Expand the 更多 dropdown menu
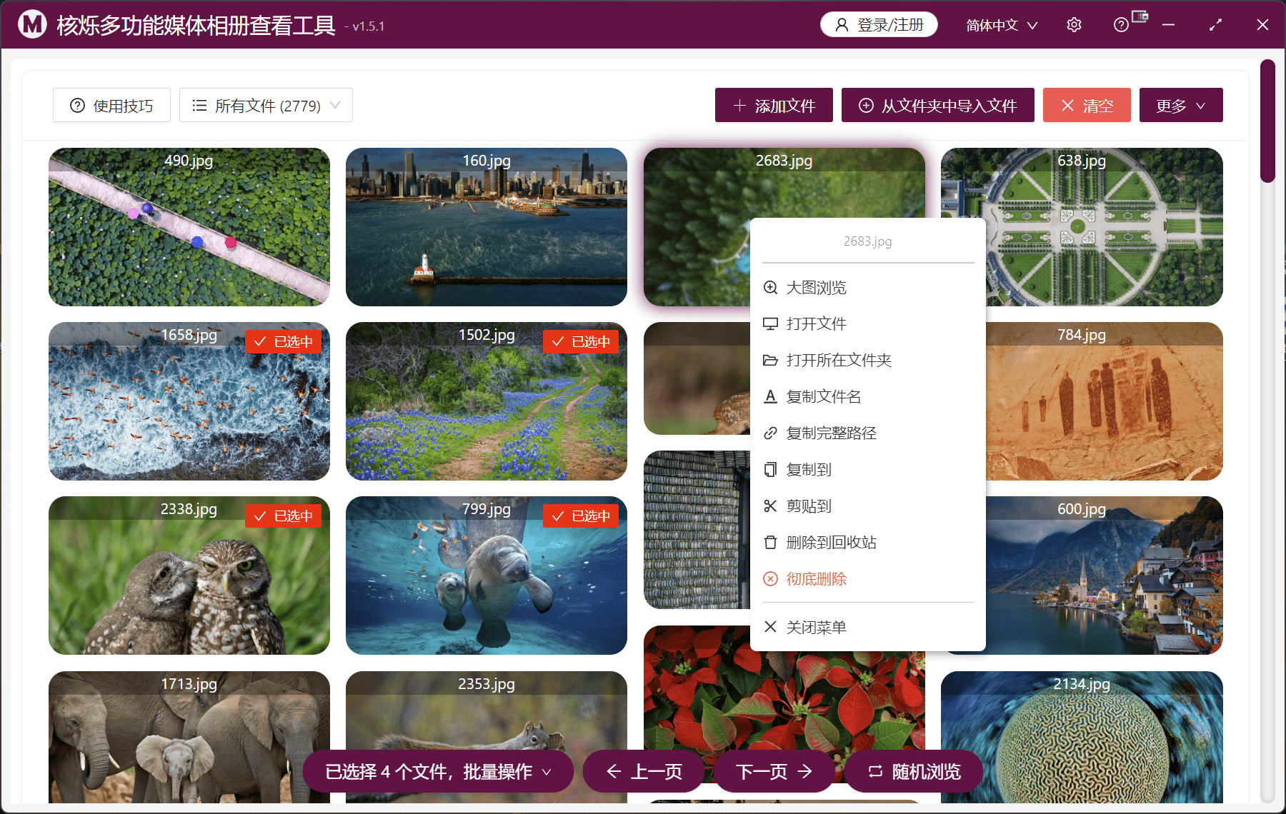The height and width of the screenshot is (814, 1286). [1181, 106]
